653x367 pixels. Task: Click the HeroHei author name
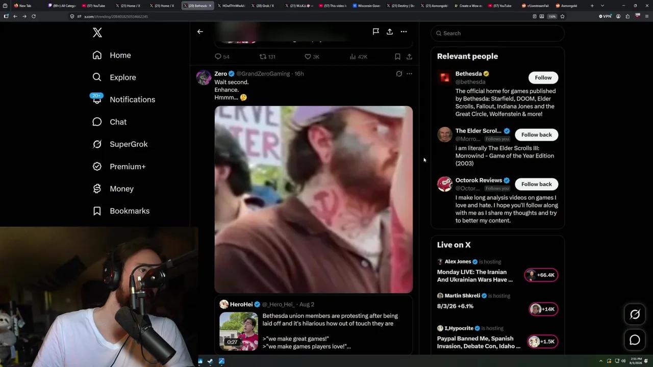click(241, 304)
